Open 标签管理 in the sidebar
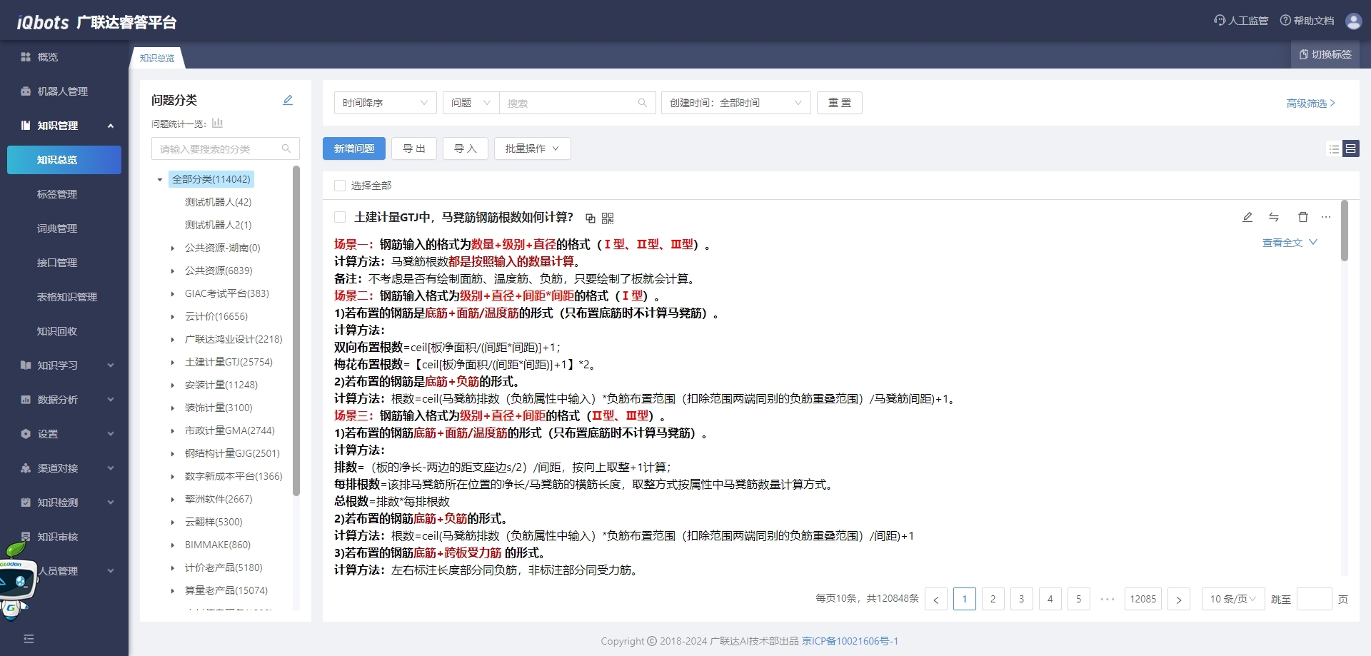1371x656 pixels. [x=57, y=194]
